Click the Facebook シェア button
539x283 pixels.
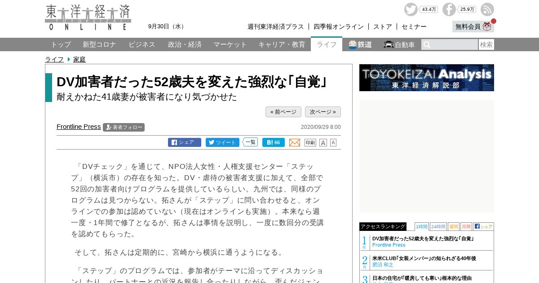pyautogui.click(x=185, y=142)
